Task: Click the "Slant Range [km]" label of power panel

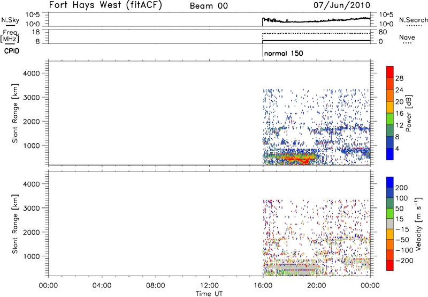Action: (15, 113)
